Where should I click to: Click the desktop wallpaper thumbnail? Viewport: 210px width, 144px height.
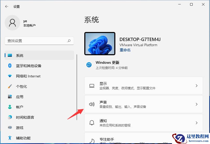click(x=100, y=44)
